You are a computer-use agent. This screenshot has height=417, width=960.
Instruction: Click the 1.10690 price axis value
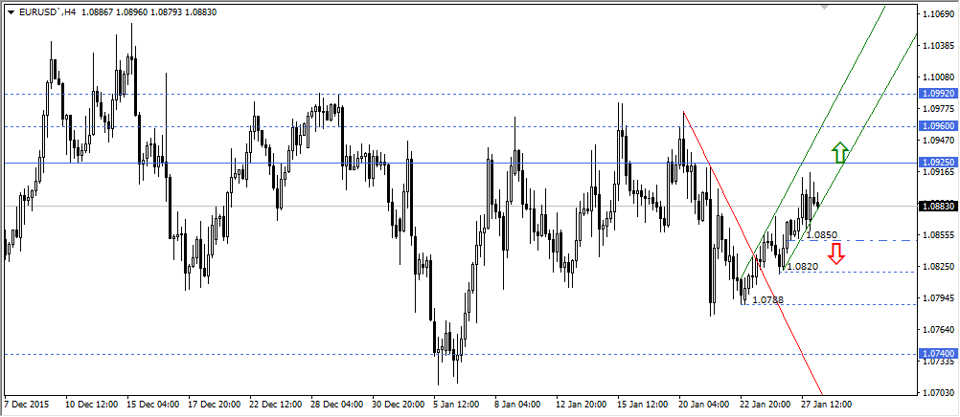(x=939, y=14)
